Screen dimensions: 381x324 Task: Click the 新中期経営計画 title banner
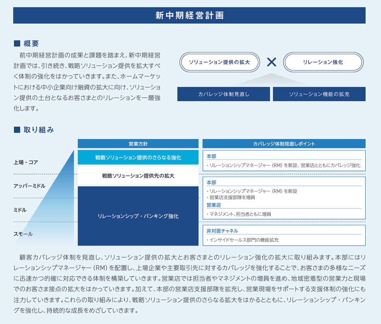[x=189, y=16]
